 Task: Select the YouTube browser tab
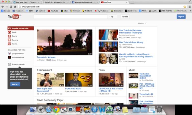coord(114,2)
